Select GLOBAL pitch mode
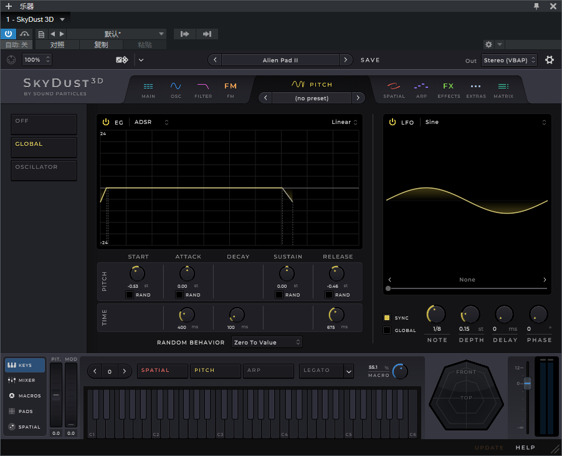Viewport: 562px width, 456px height. coord(44,147)
